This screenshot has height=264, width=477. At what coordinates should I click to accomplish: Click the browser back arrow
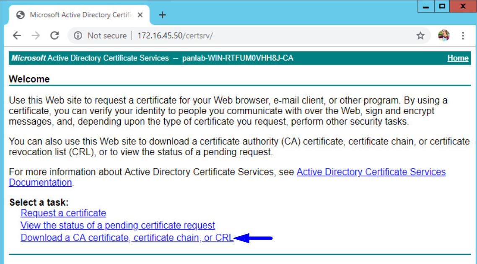coord(17,35)
